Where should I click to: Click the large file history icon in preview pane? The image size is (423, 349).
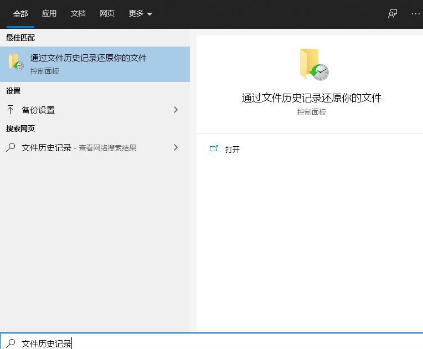(314, 64)
